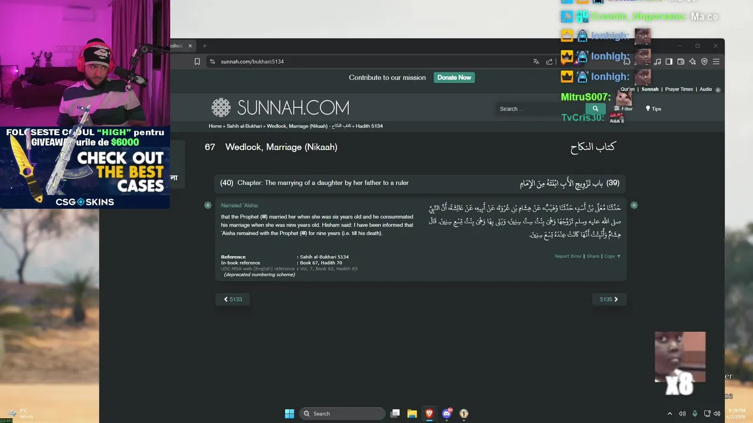753x423 pixels.
Task: Click the Brave VPN shield icon
Action: tap(704, 62)
